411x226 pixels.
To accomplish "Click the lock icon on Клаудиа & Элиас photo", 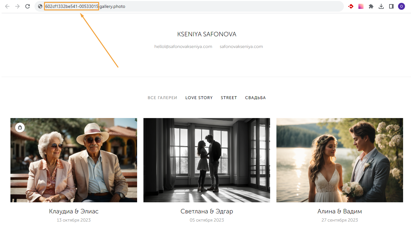I will [20, 128].
